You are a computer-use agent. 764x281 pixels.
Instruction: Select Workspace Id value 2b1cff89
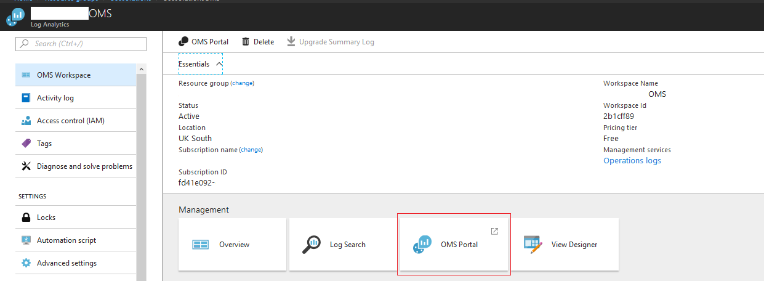point(619,116)
